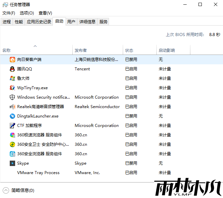Click the Windows Security shield icon
This screenshot has height=198, width=223.
click(x=12, y=97)
